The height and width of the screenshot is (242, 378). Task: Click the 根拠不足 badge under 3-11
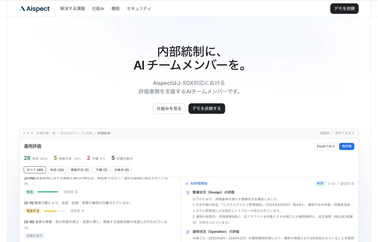click(33, 211)
